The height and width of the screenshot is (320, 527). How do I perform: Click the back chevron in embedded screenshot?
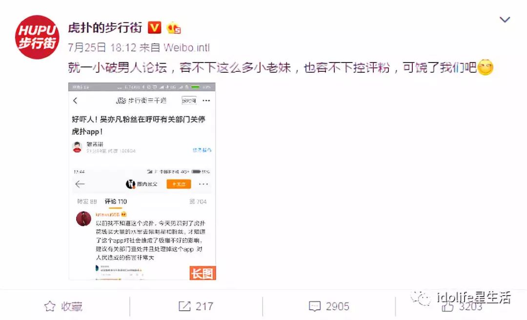tap(75, 101)
